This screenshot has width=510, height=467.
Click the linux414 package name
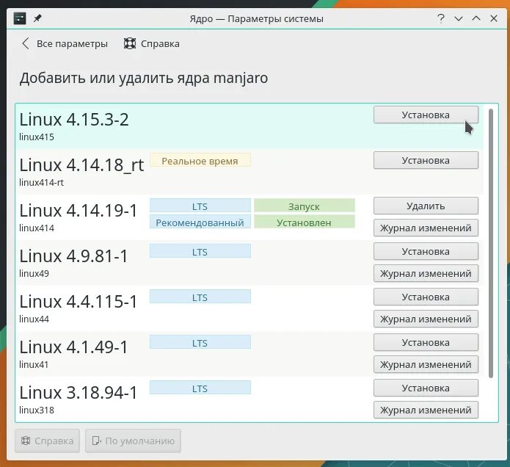(37, 228)
